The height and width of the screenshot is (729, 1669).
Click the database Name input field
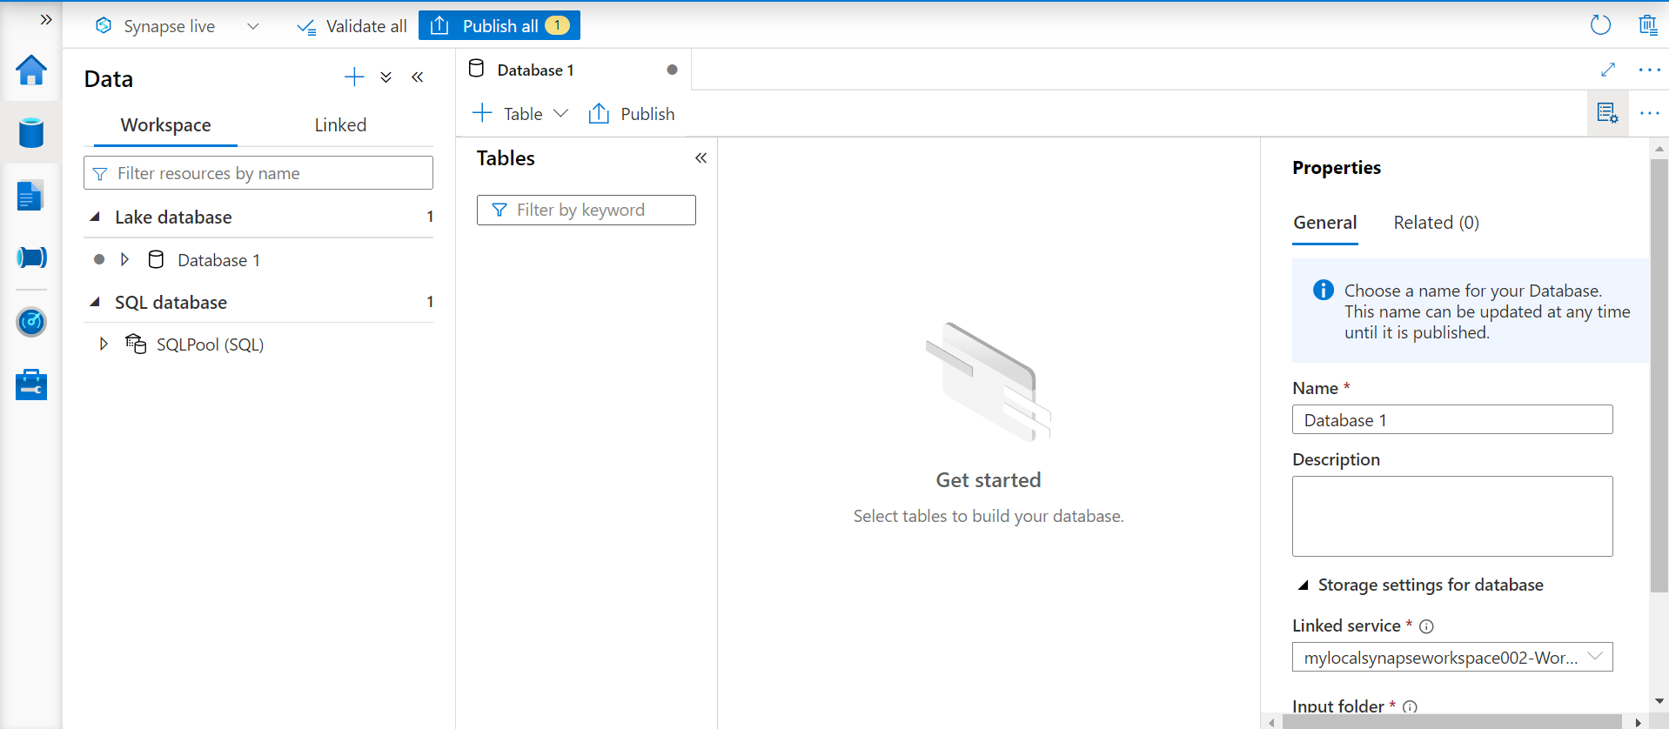coord(1451,420)
